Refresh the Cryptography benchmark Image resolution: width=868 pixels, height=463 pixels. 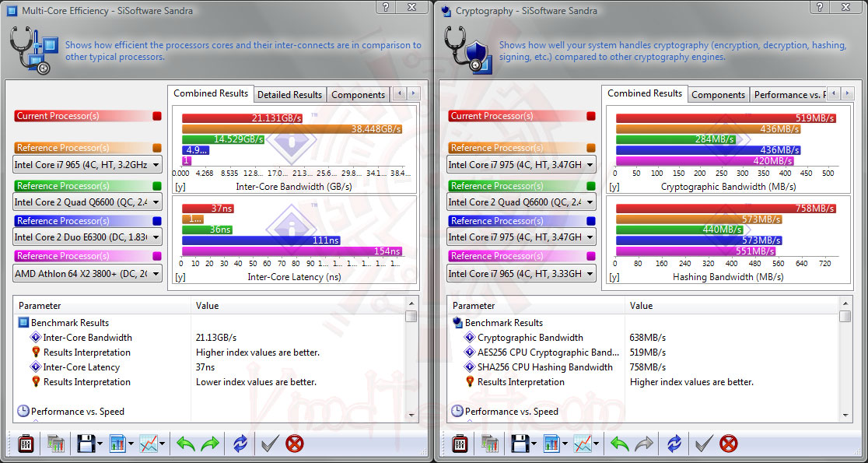(x=674, y=444)
